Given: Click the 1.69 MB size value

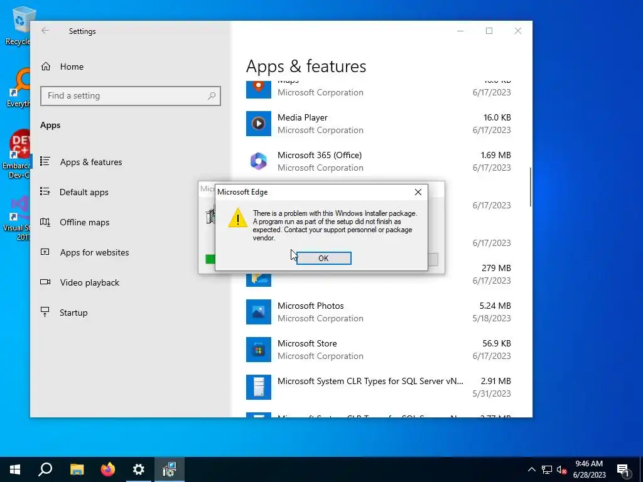Looking at the screenshot, I should [x=496, y=156].
